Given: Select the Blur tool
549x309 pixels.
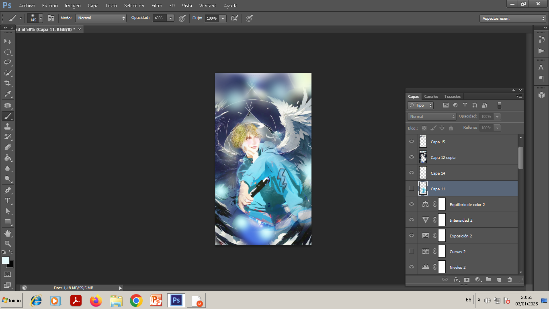Looking at the screenshot, I should [8, 169].
